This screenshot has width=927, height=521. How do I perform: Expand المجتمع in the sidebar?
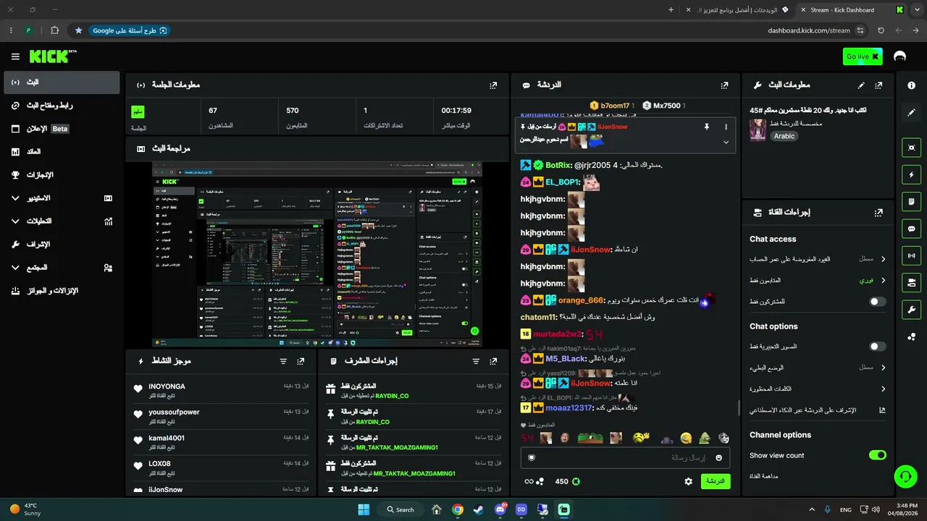pos(62,267)
